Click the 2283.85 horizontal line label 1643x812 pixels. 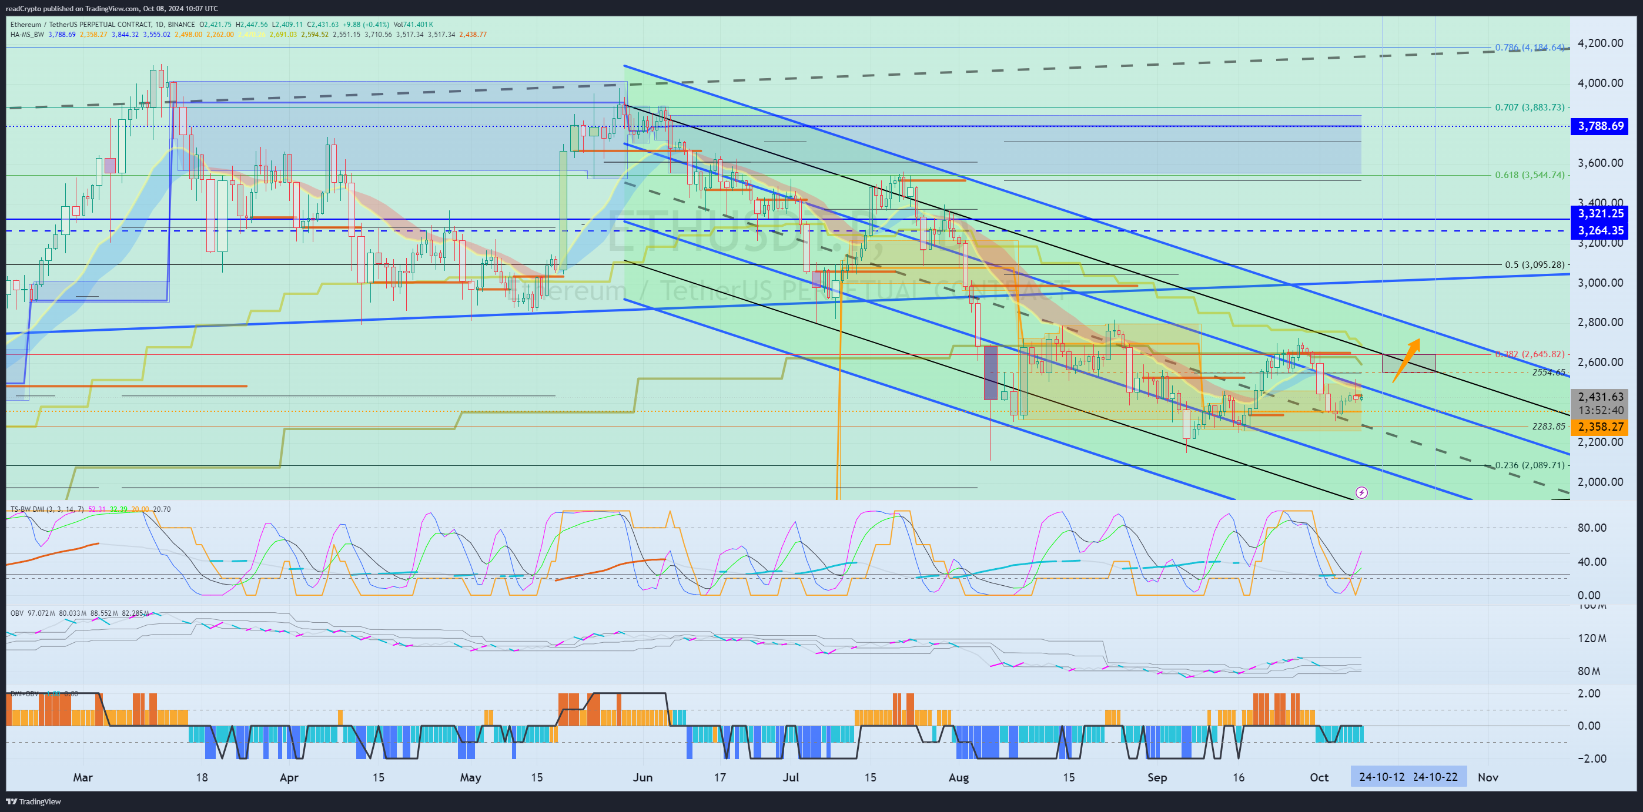1548,427
